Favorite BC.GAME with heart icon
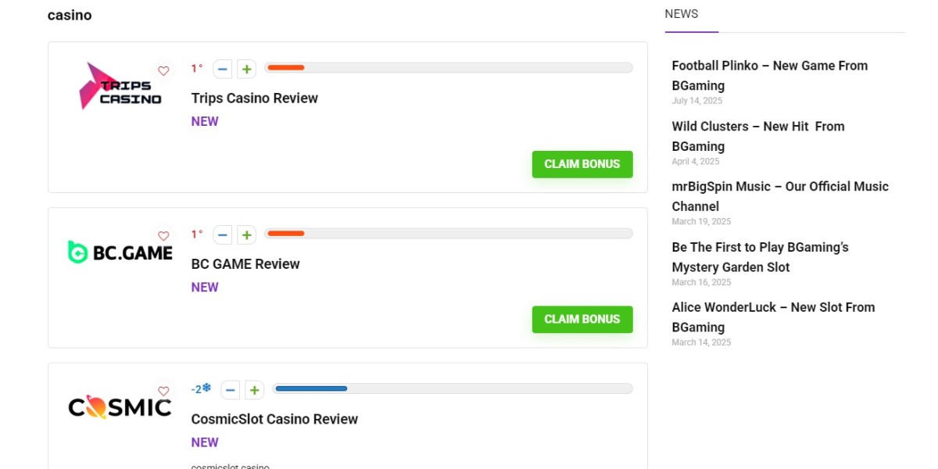The width and height of the screenshot is (938, 469). pos(163,236)
